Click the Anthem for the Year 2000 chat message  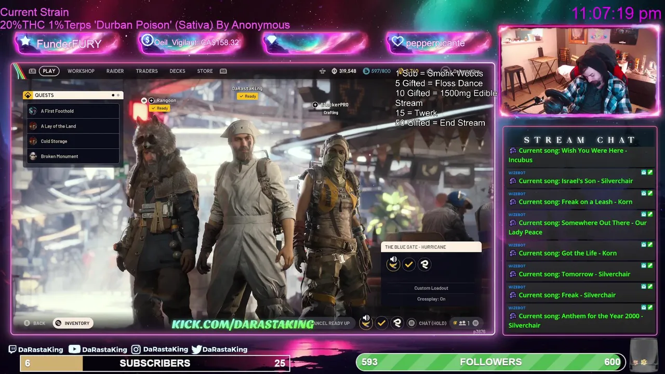(x=580, y=318)
